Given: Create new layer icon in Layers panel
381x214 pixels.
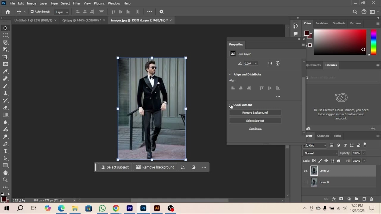Looking at the screenshot, I should point(364,199).
